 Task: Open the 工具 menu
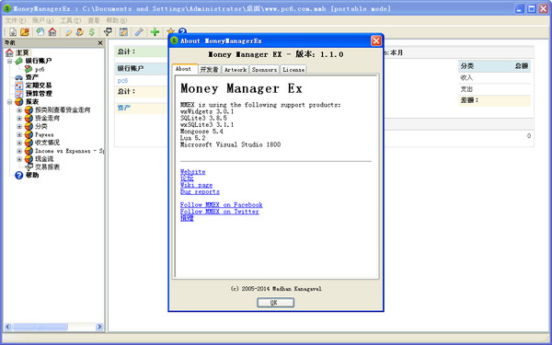click(x=71, y=20)
